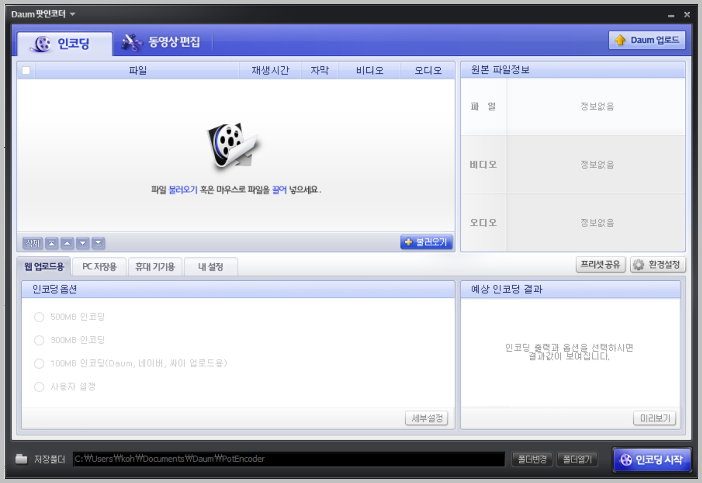Image resolution: width=702 pixels, height=483 pixels.
Task: Select the 내 설정 tab
Action: click(x=211, y=267)
